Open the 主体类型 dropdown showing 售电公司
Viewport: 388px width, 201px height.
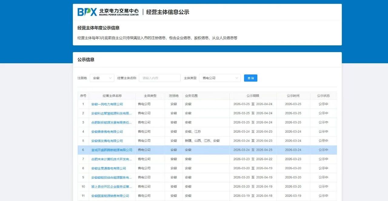click(220, 78)
